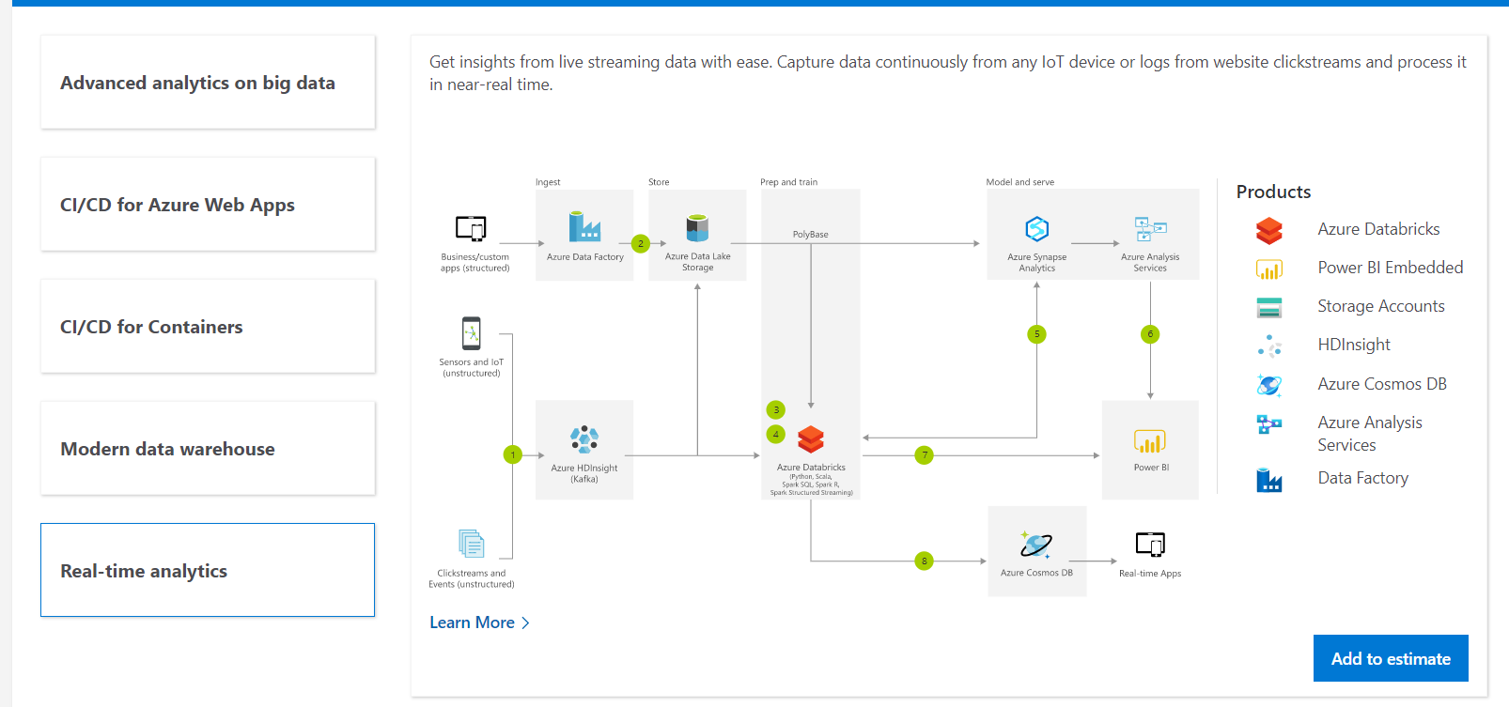Choose the CI/CD for Containers scenario

208,327
